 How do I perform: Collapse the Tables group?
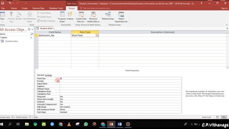tap(31, 38)
